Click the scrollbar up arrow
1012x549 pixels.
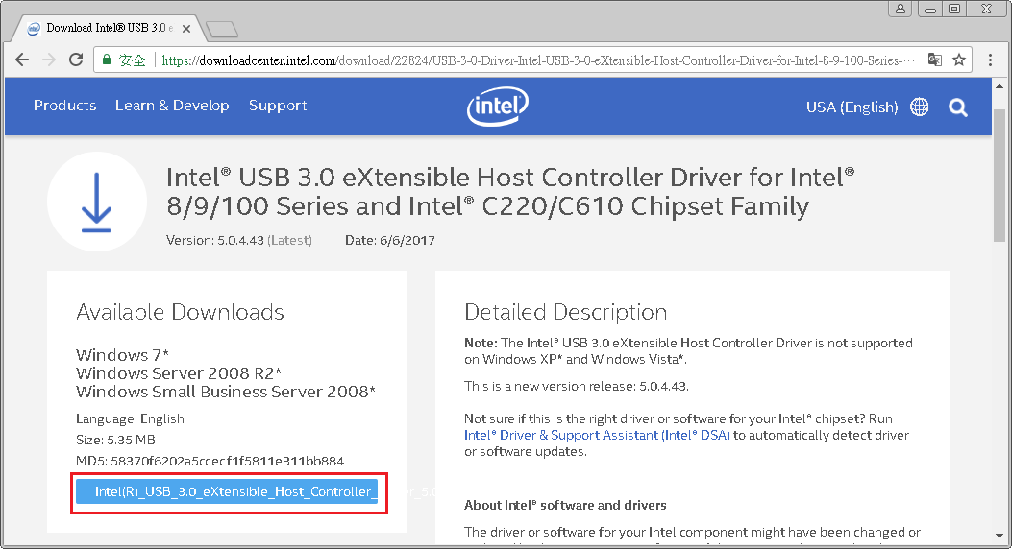click(1000, 85)
